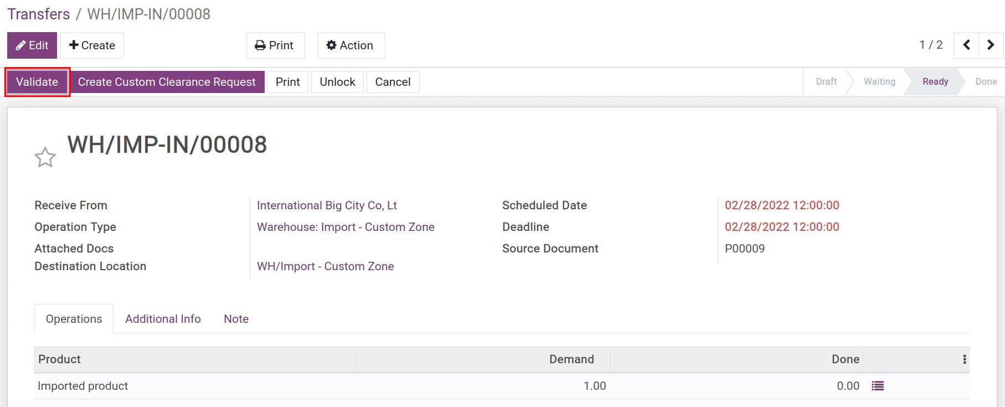The height and width of the screenshot is (407, 1005).
Task: Open WH/Import - Custom Zone destination link
Action: [x=325, y=266]
